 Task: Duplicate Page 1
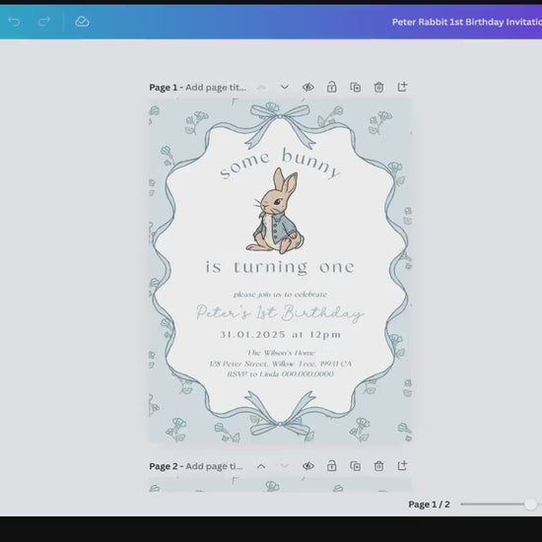coord(356,87)
